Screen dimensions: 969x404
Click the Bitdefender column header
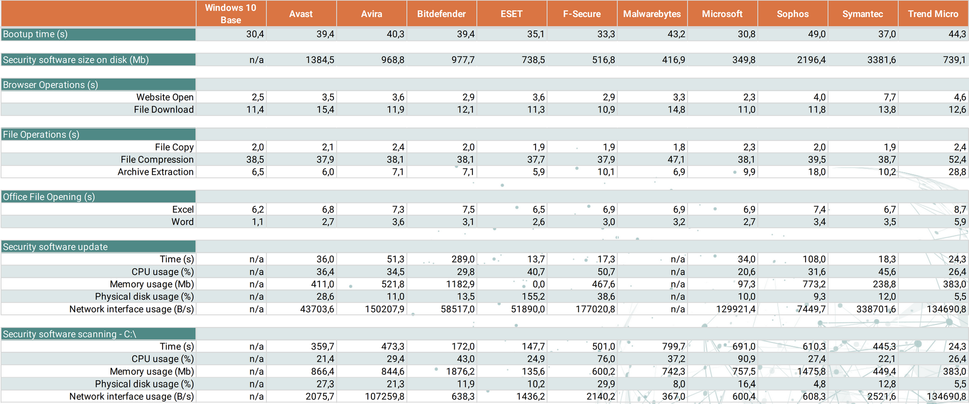point(442,14)
